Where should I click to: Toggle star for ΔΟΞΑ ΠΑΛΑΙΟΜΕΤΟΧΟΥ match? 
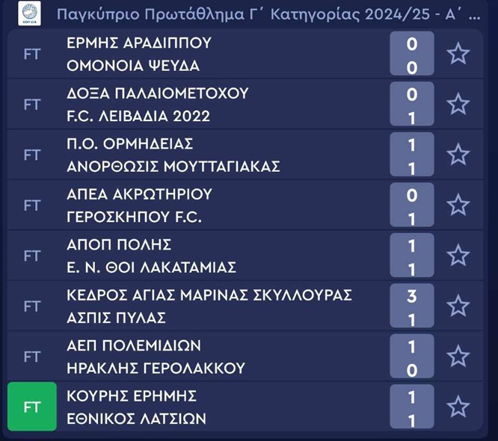coord(458,104)
